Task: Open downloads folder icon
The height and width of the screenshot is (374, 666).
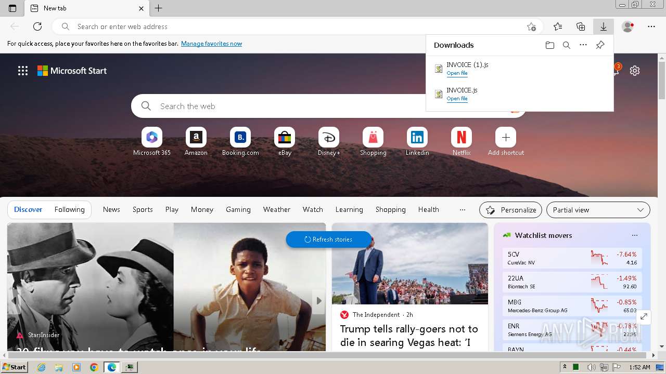Action: click(x=550, y=45)
